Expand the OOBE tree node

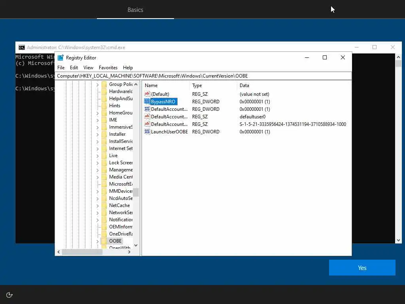coord(97,241)
